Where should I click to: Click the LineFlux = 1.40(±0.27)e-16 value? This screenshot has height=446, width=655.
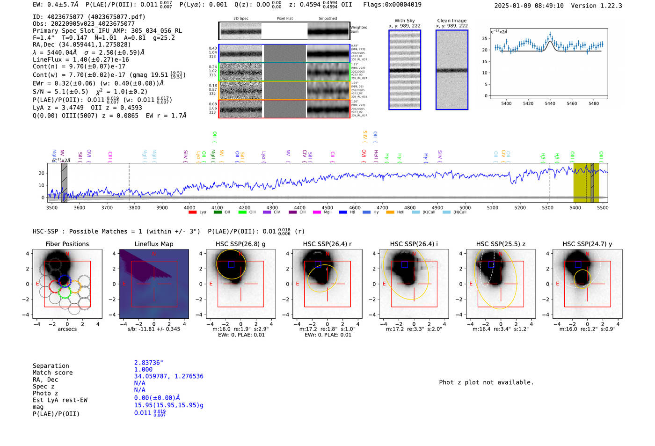coord(81,59)
